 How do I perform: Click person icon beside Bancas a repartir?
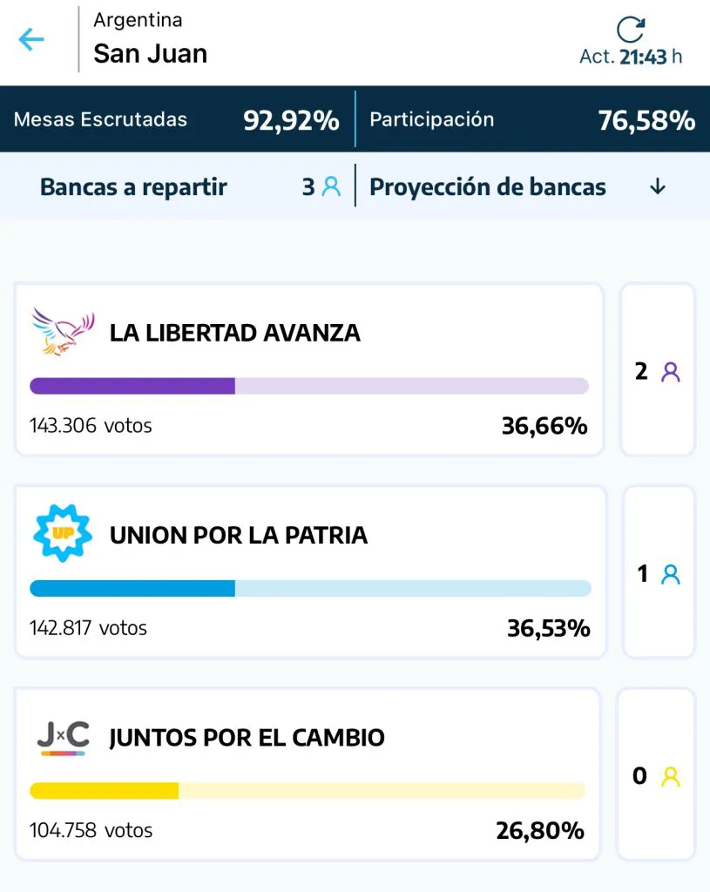tap(331, 186)
